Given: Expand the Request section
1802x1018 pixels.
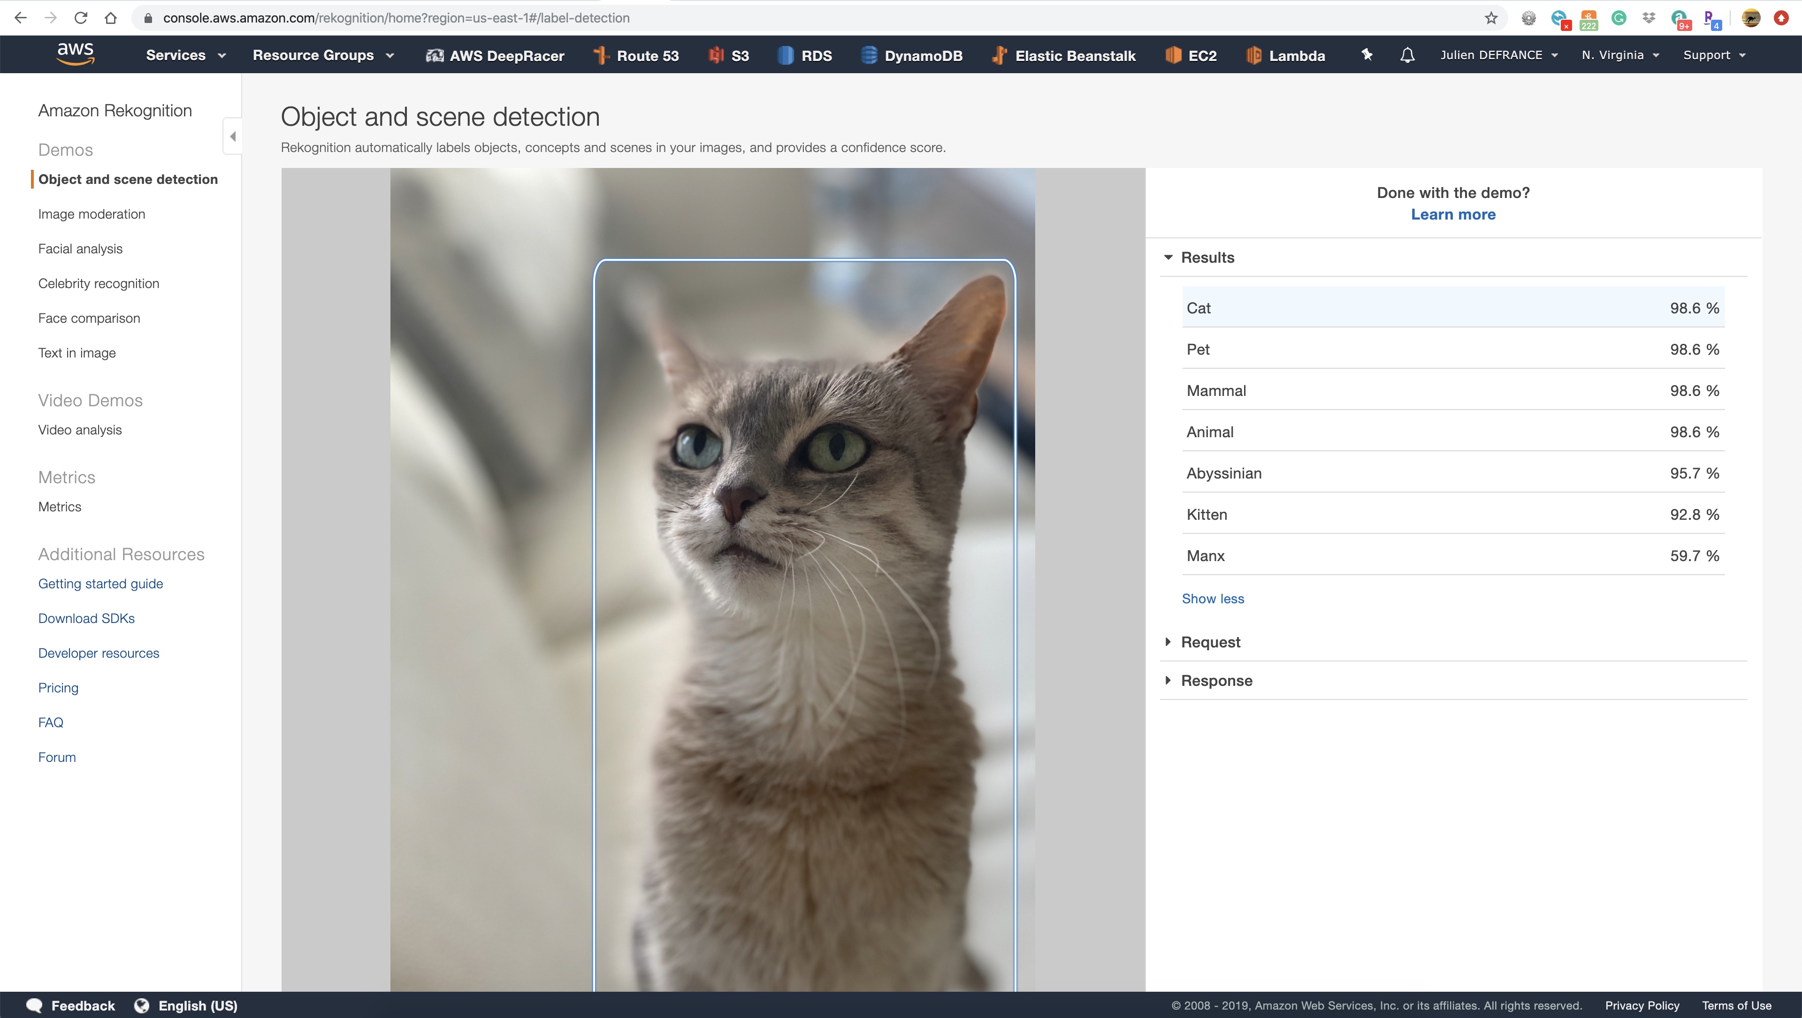Looking at the screenshot, I should click(x=1210, y=642).
